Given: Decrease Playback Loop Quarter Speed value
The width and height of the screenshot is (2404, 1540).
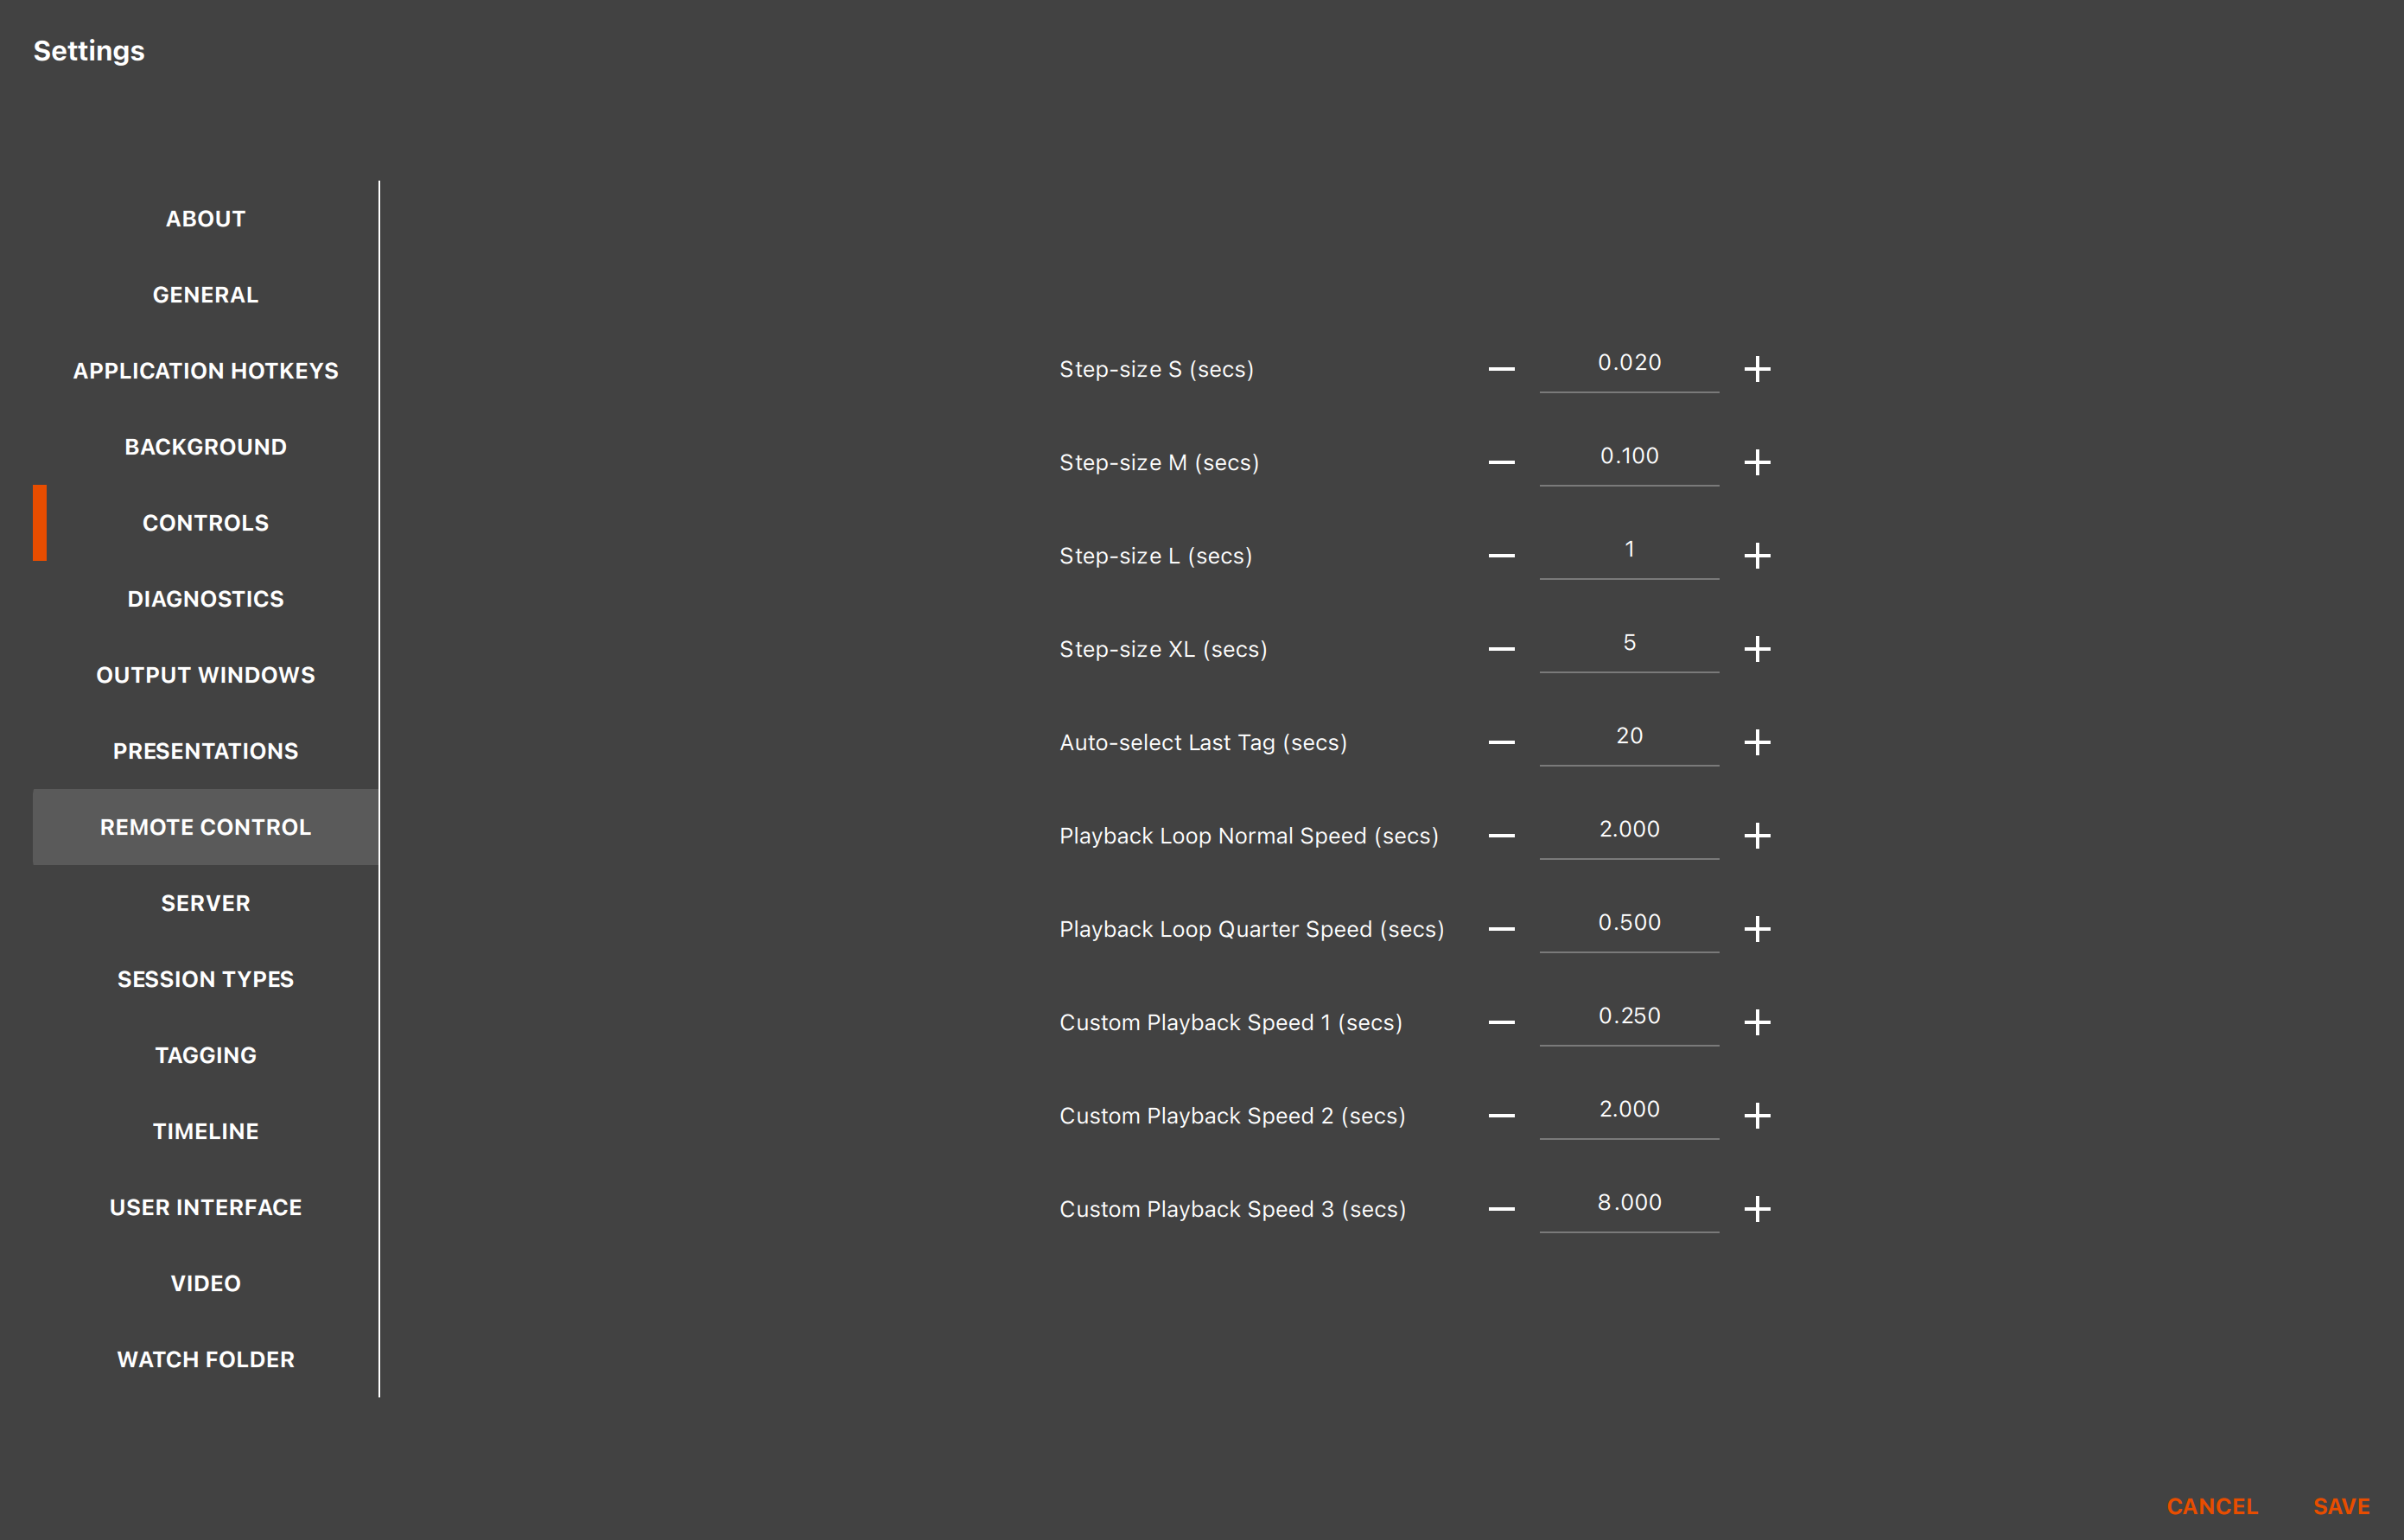Looking at the screenshot, I should (1501, 929).
